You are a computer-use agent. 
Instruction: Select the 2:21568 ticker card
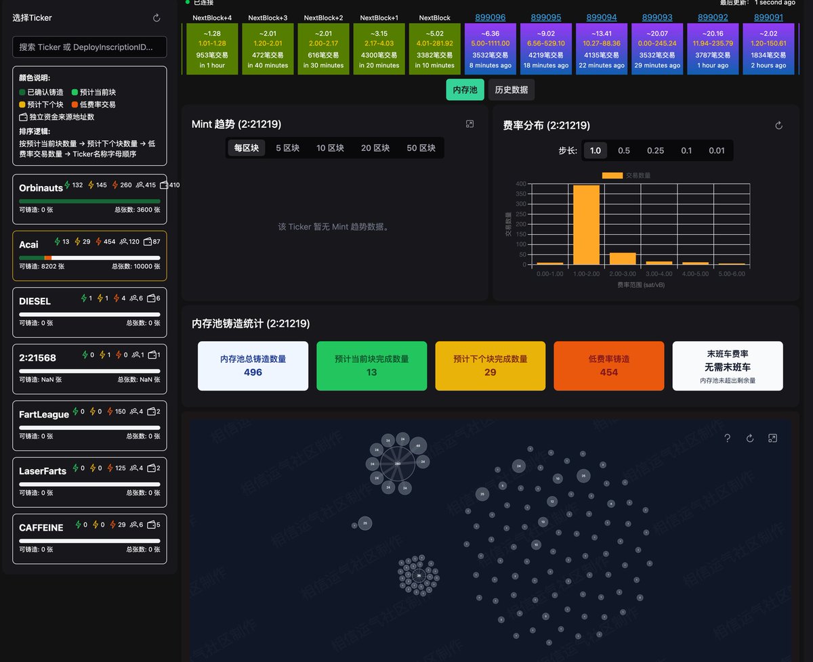[89, 369]
